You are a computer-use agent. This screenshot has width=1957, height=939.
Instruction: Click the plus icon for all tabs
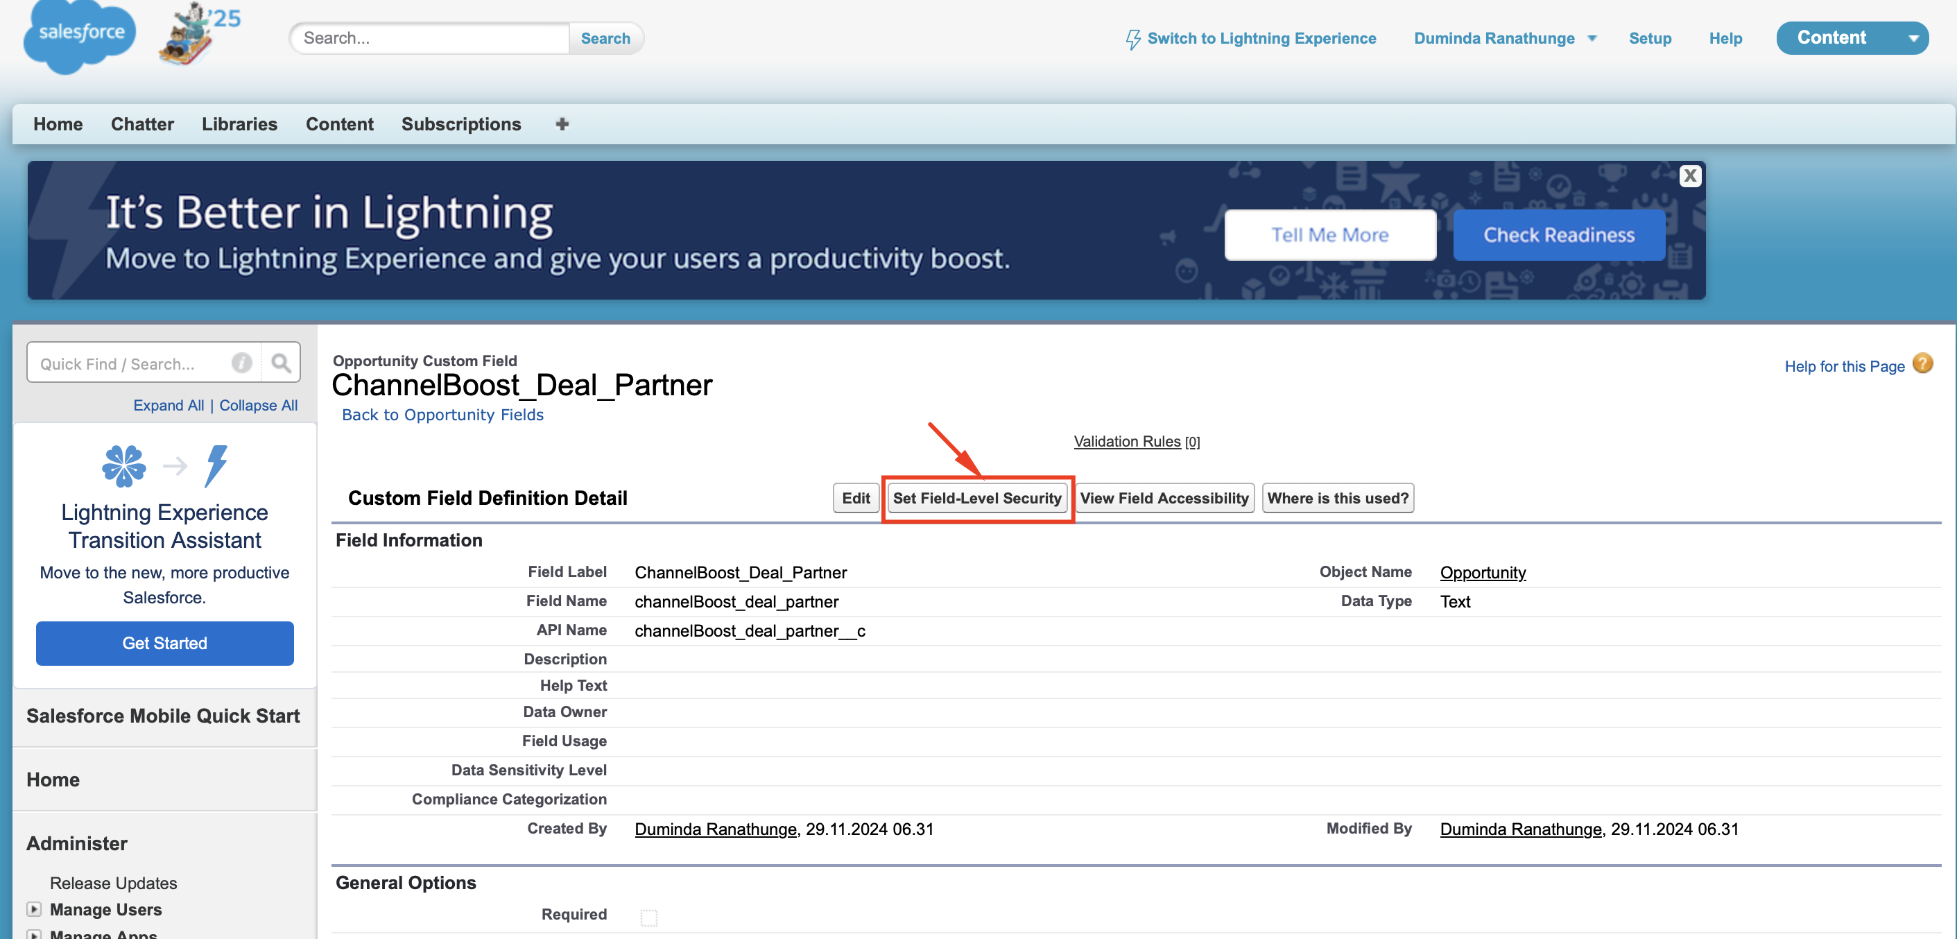[x=562, y=124]
